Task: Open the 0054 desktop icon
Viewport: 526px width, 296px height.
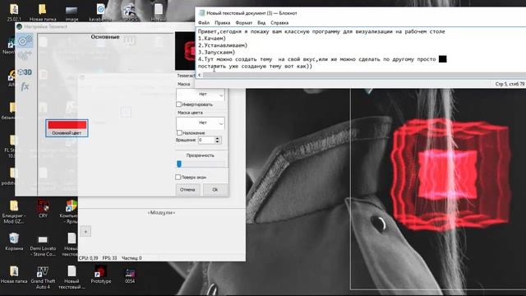Action: pos(130,275)
